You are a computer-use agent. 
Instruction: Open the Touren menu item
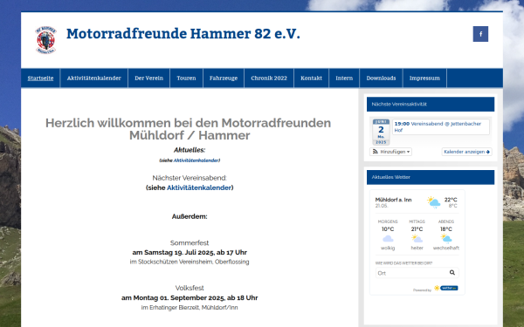186,78
